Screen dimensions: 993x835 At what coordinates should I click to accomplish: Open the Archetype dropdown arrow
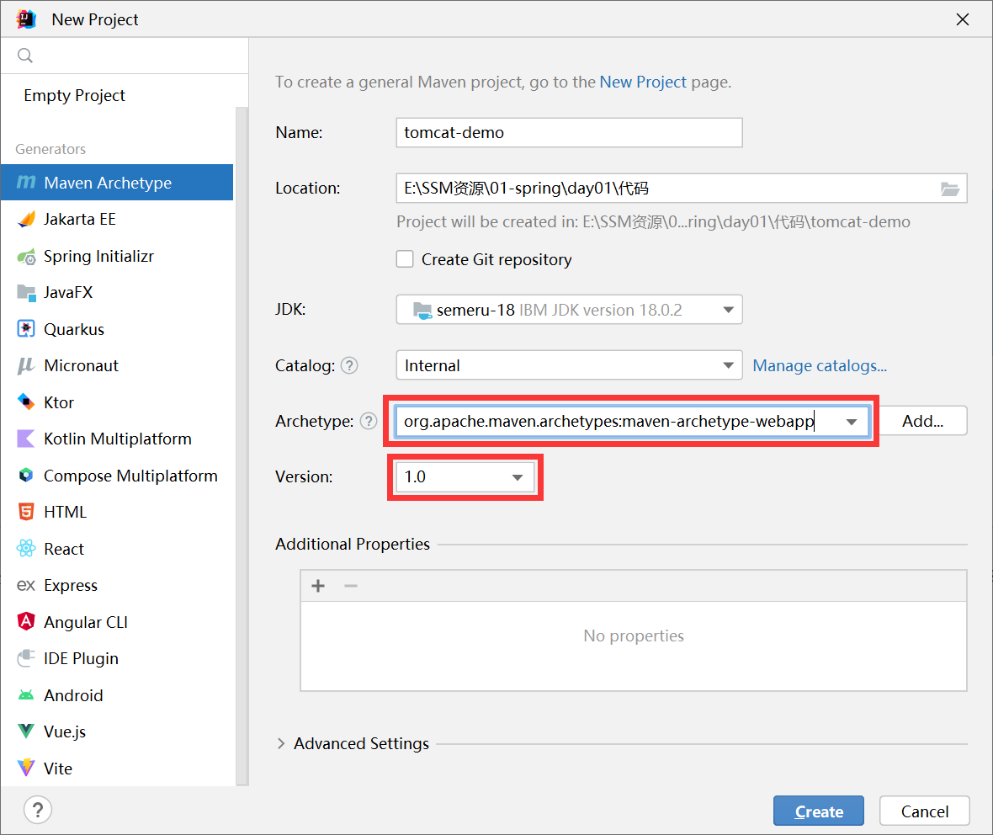click(851, 422)
